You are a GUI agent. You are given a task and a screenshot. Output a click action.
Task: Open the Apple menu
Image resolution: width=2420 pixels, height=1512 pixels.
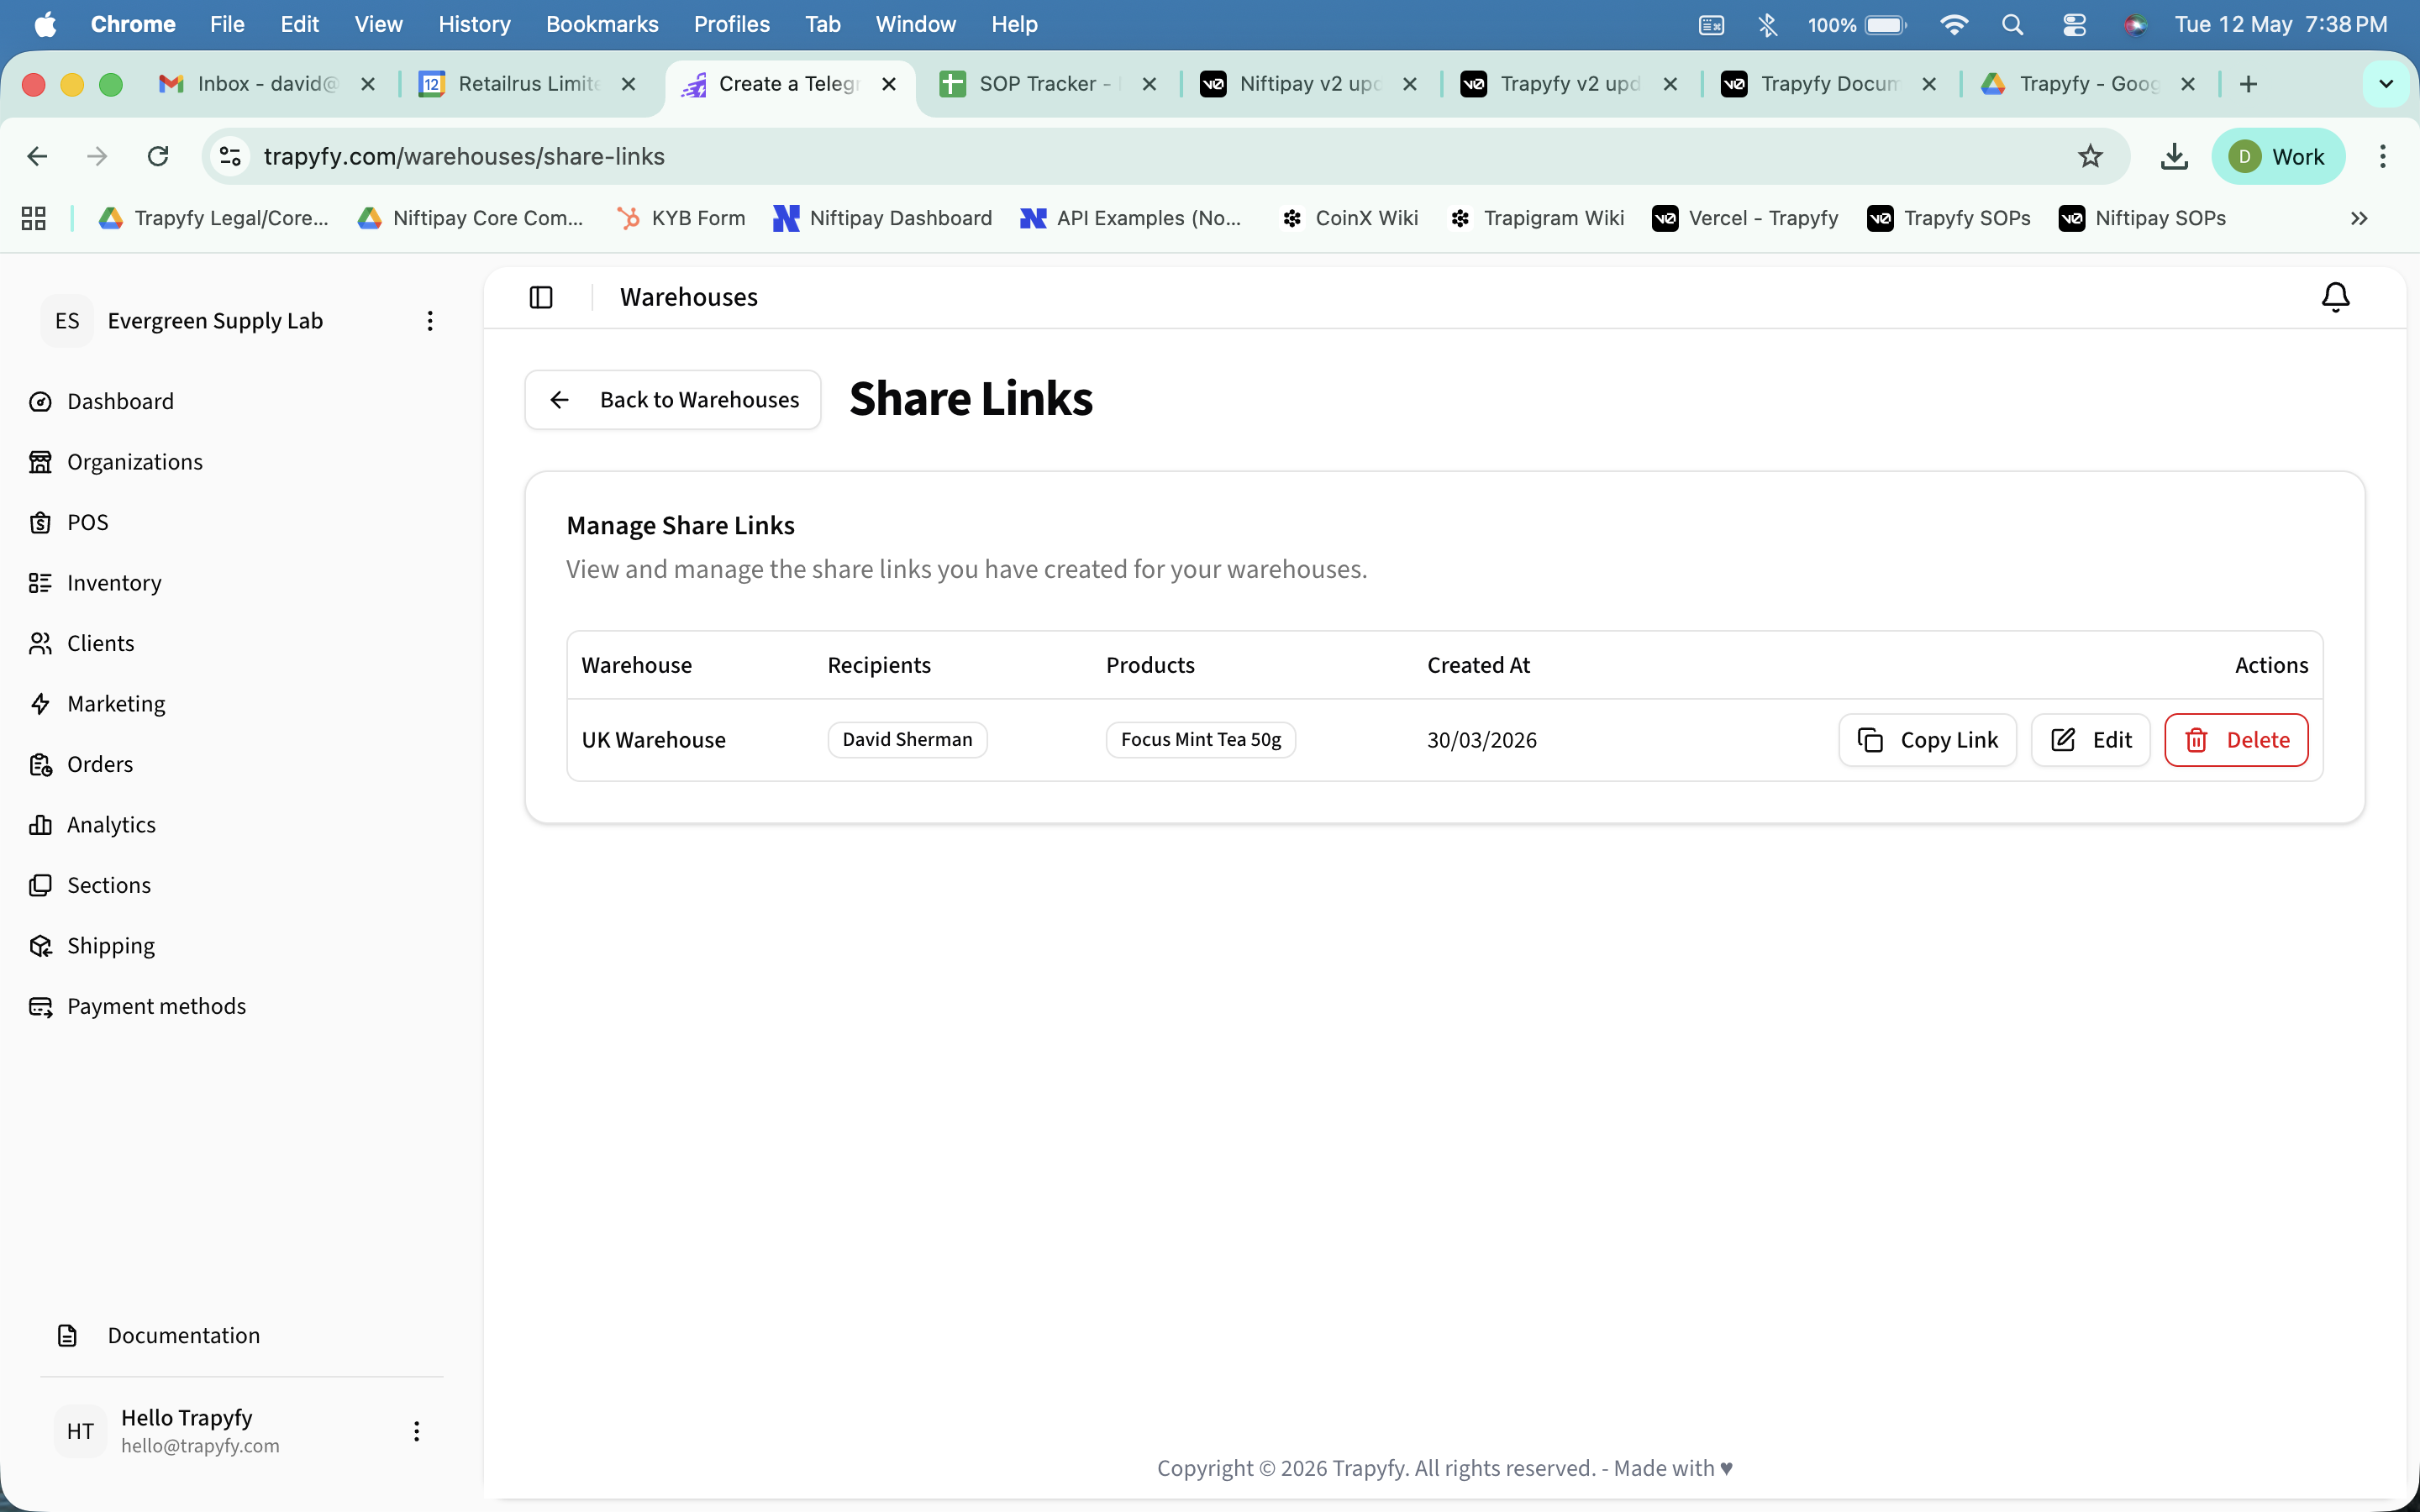coord(45,24)
